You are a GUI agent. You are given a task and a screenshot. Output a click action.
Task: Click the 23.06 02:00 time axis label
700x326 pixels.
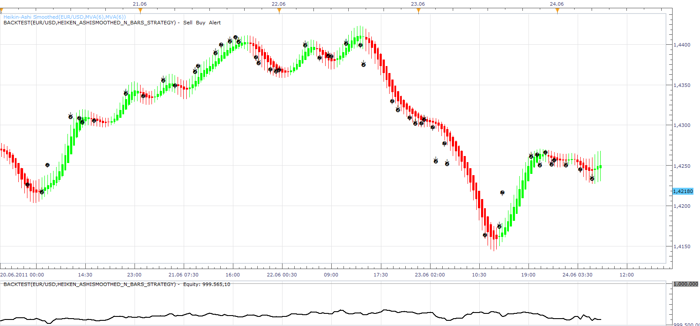tap(430, 275)
